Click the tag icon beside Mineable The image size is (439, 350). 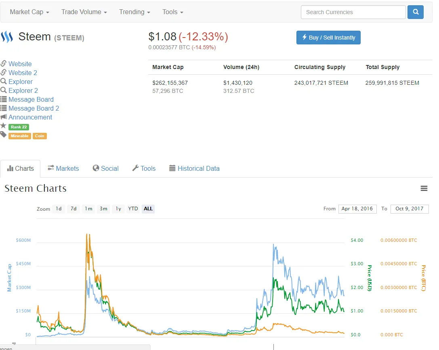(x=3, y=134)
